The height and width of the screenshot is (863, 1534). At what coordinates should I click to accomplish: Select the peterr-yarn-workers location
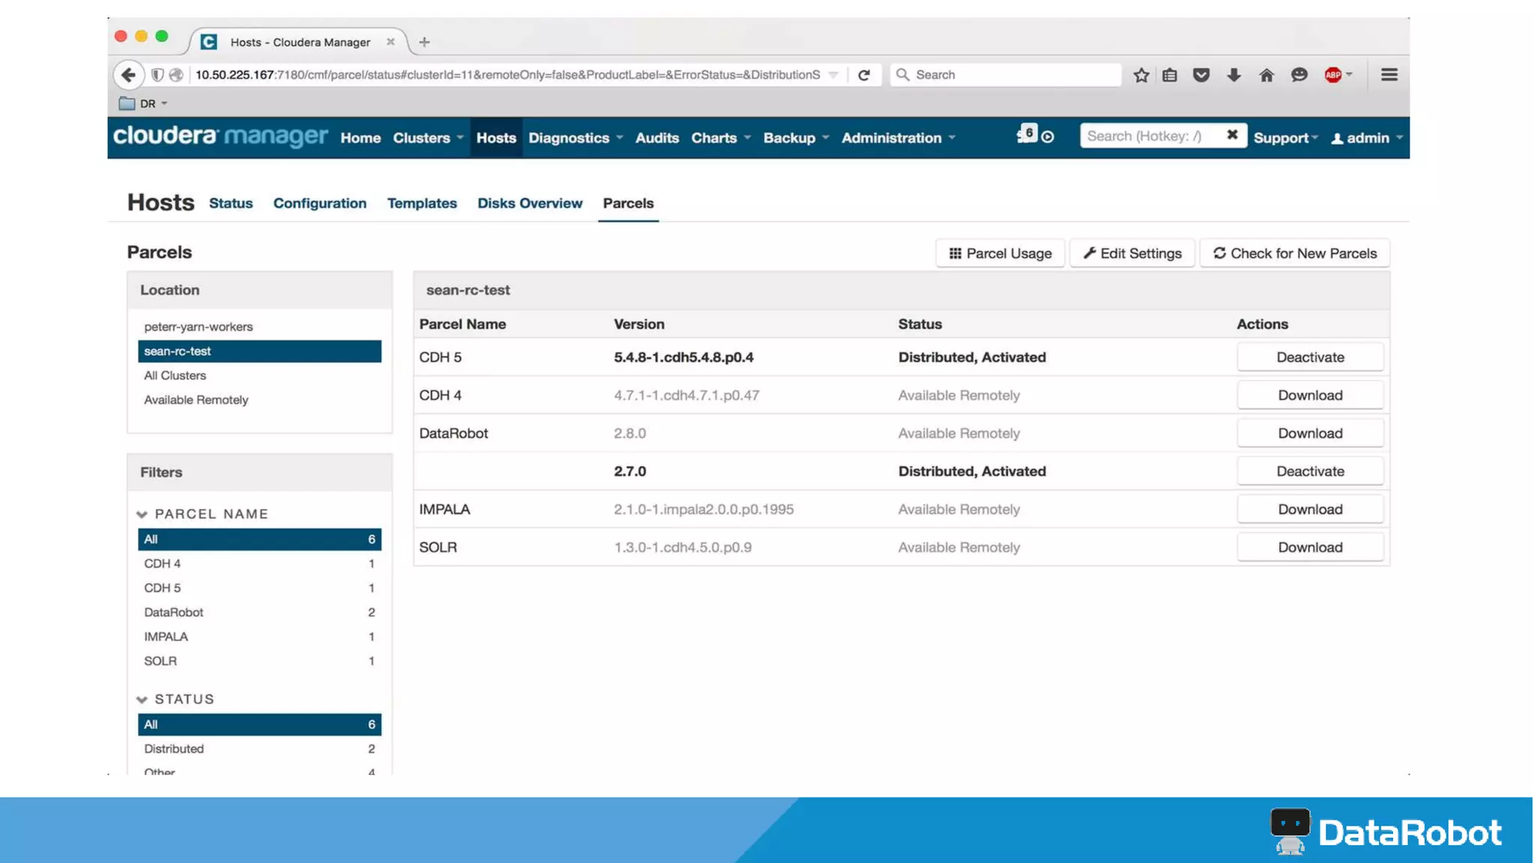pyautogui.click(x=198, y=327)
